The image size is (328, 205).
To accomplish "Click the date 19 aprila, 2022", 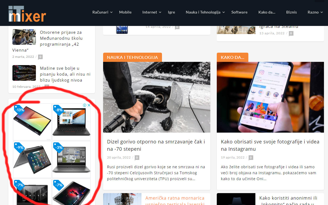I will [x=233, y=157].
